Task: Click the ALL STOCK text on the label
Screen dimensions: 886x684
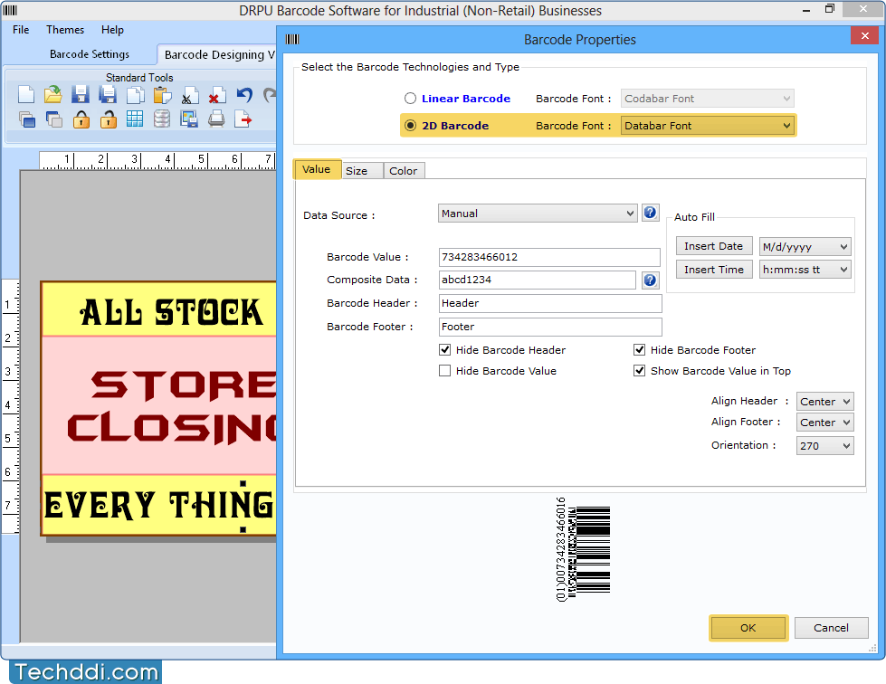Action: (x=171, y=312)
